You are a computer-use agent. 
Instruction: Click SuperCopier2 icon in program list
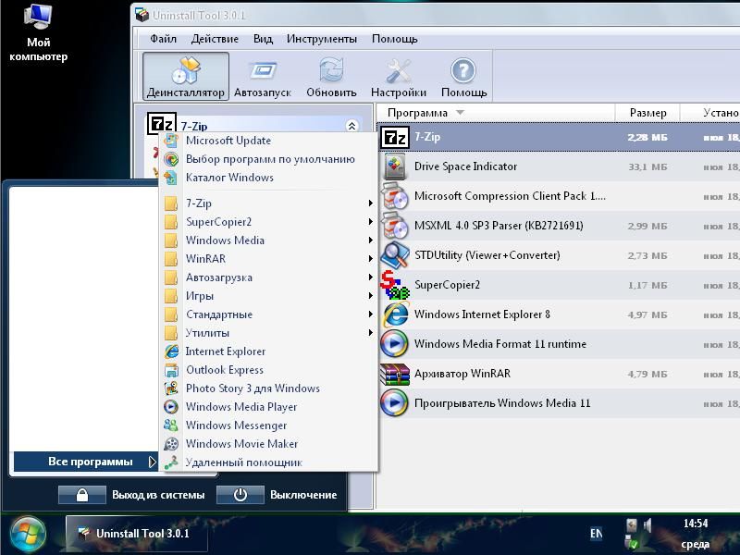coord(395,285)
